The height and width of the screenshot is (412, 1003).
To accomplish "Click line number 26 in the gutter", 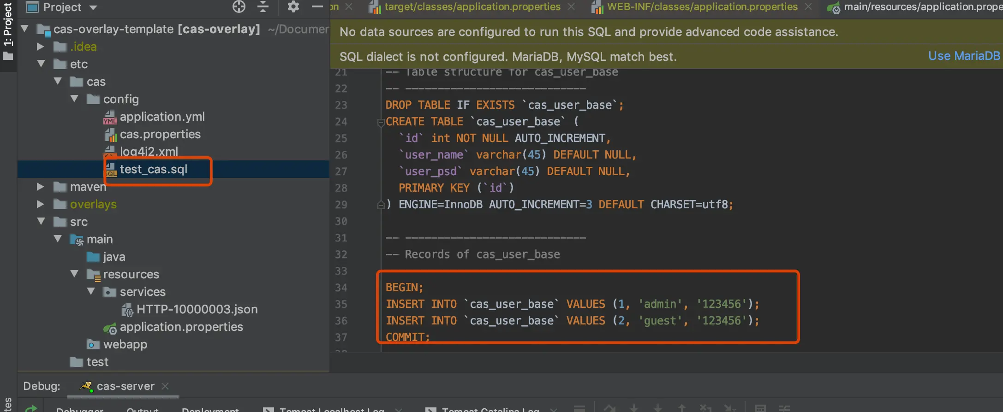I will point(341,155).
